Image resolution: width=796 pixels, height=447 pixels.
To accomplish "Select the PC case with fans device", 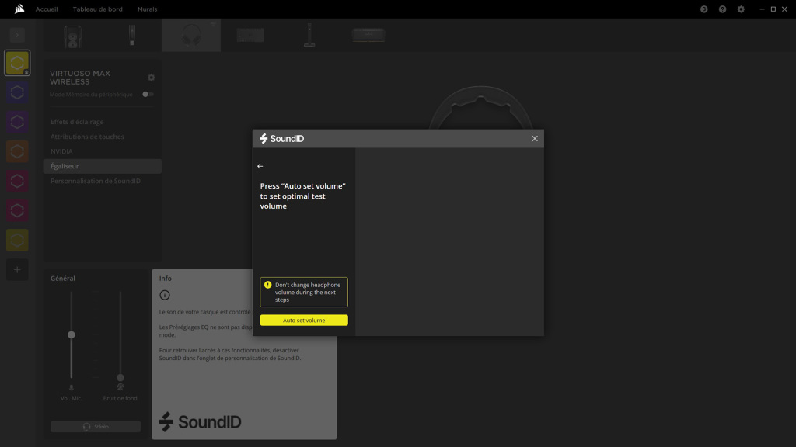I will tap(73, 36).
